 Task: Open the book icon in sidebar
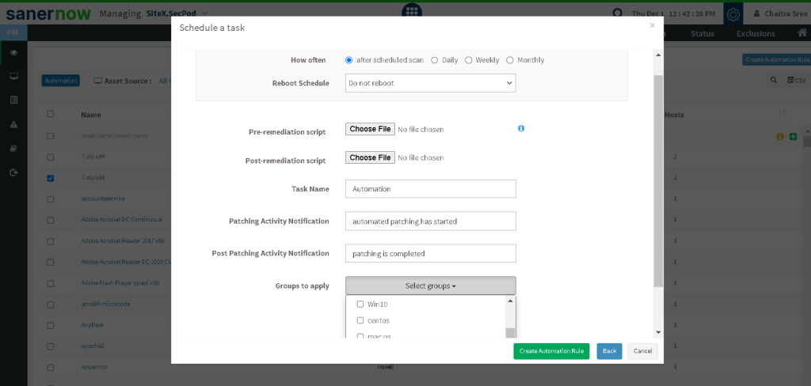pos(14,148)
